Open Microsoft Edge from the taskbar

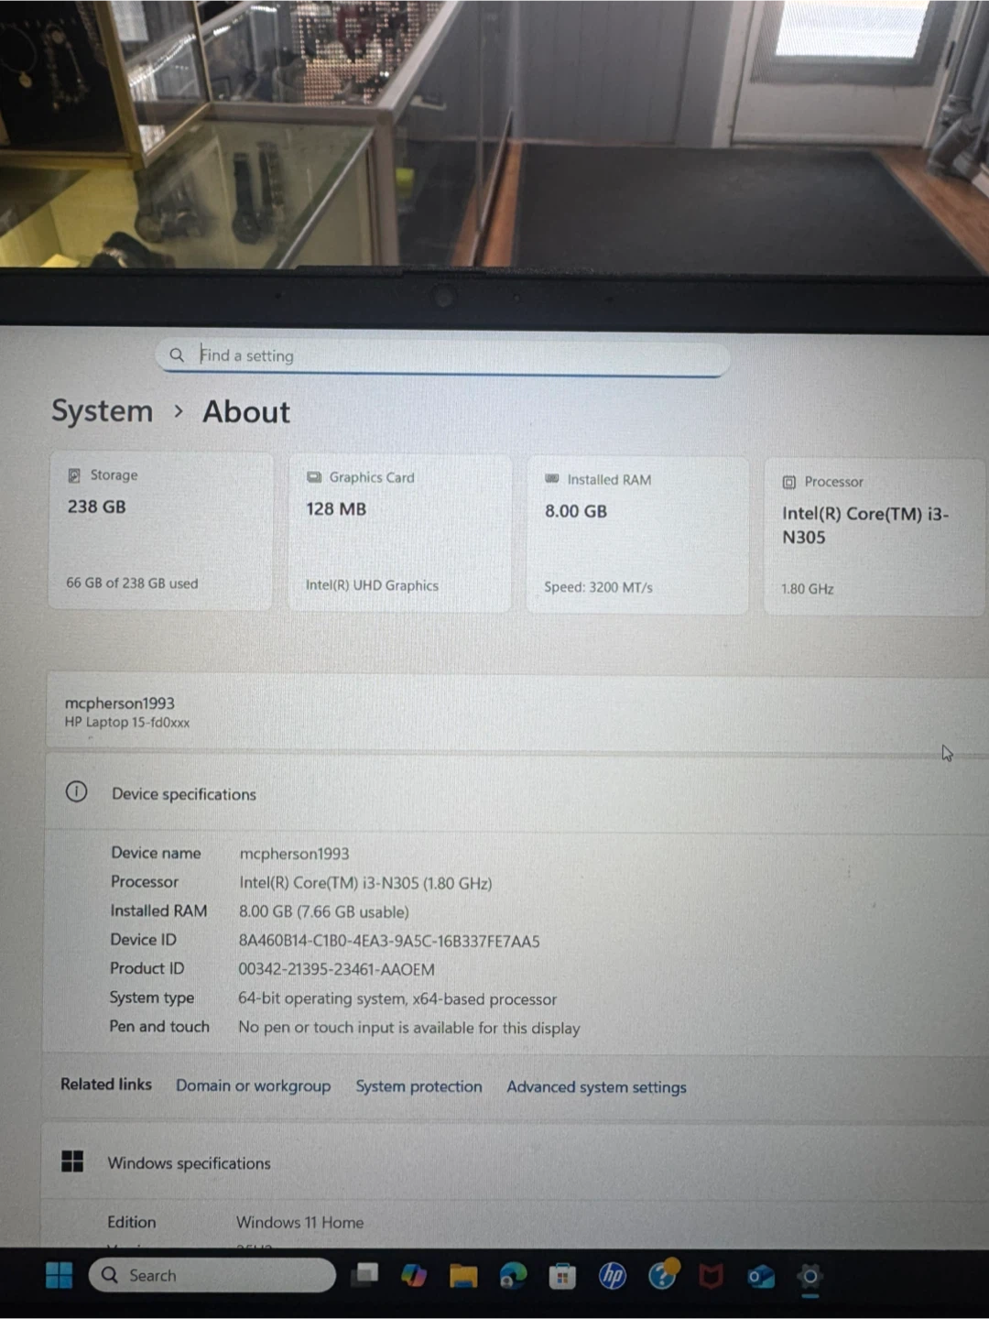click(x=513, y=1276)
